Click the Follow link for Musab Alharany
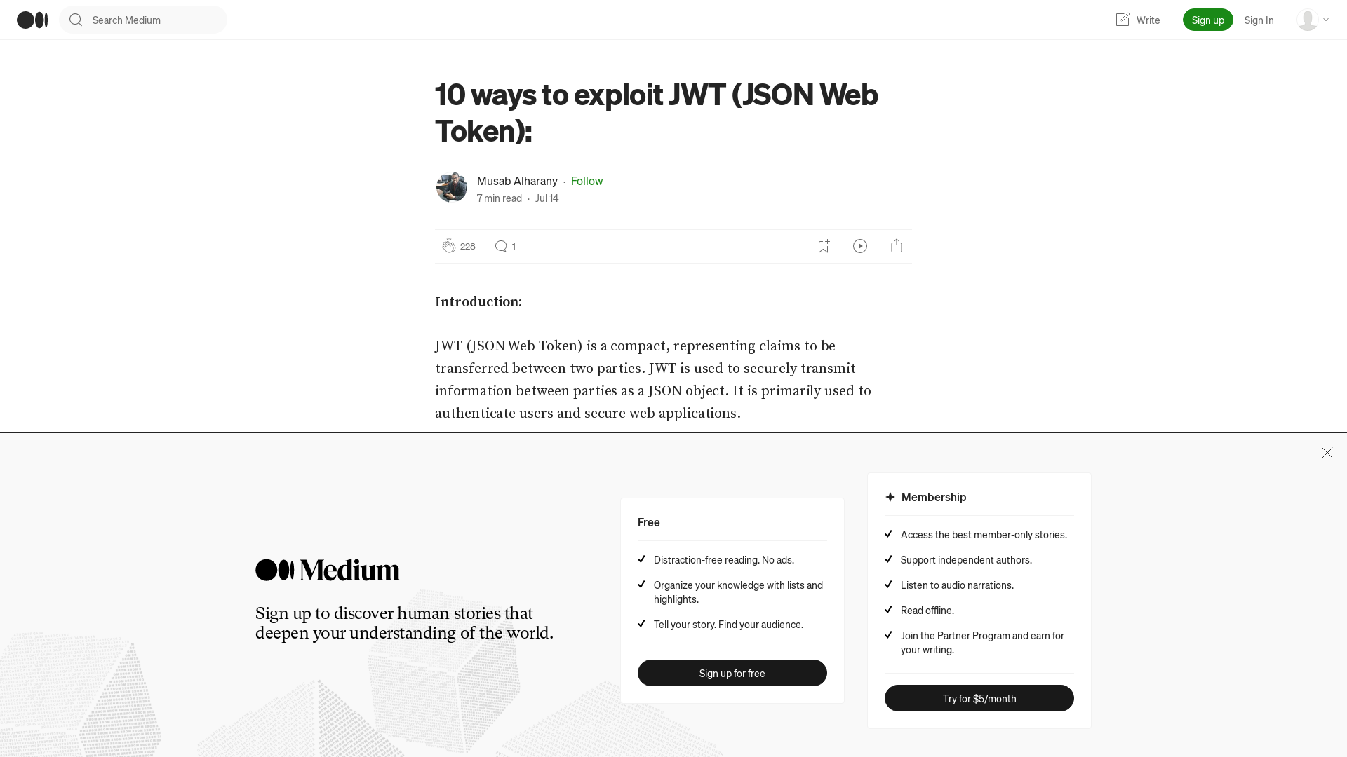 [x=587, y=180]
